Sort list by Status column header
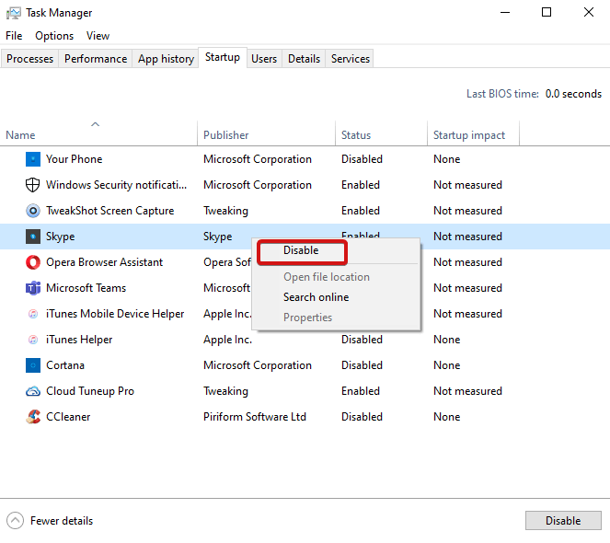 click(356, 135)
